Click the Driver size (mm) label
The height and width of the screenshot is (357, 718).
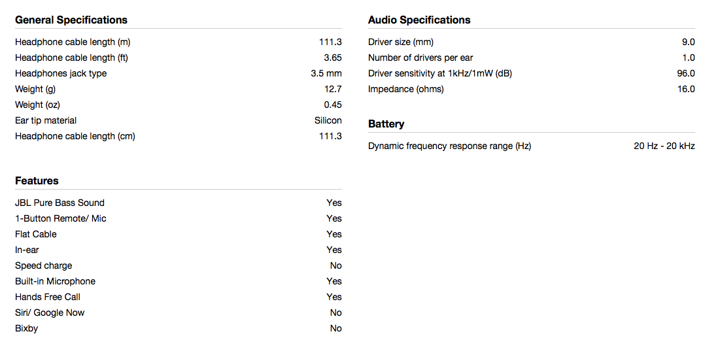pos(401,42)
